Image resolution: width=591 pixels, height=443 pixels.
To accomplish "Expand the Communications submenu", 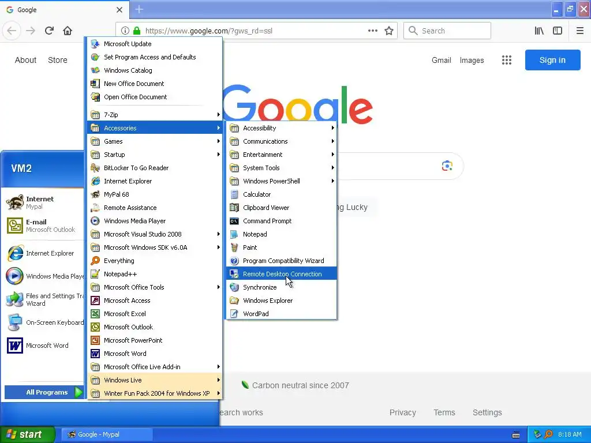I will pos(281,141).
